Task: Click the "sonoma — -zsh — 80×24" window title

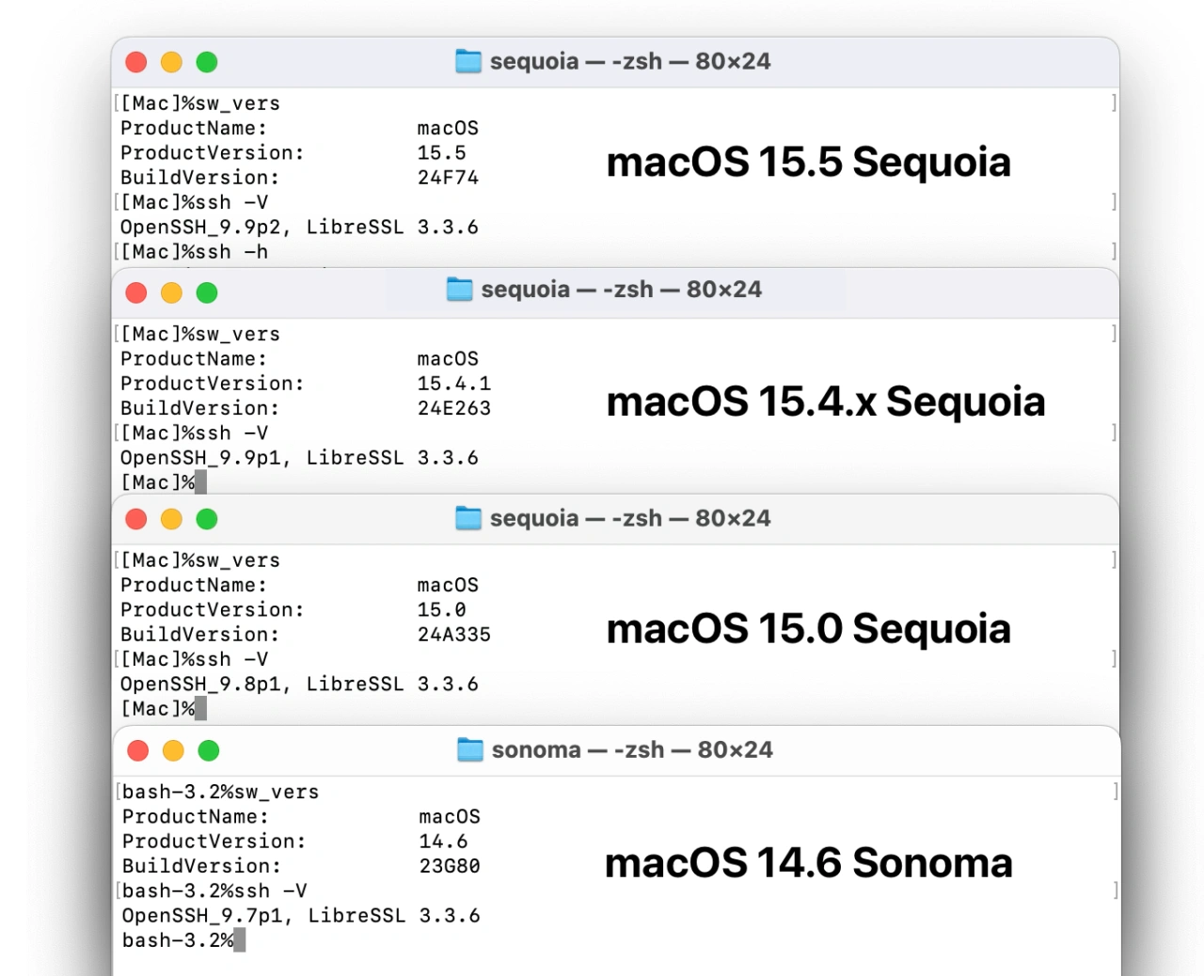Action: point(631,749)
